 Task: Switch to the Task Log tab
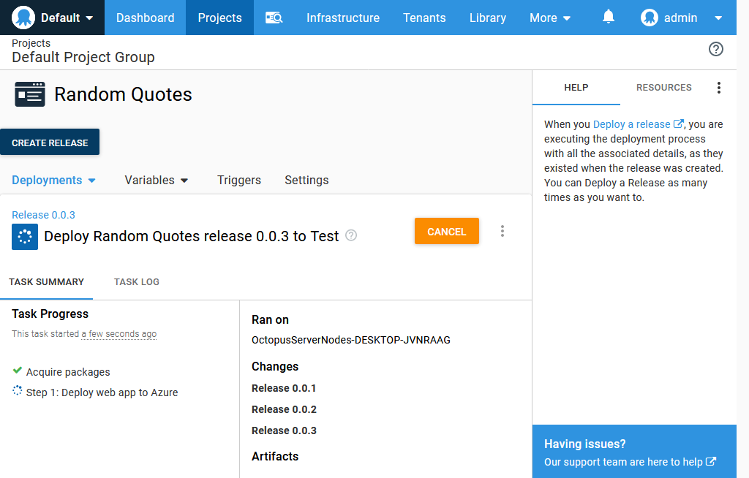pyautogui.click(x=137, y=281)
